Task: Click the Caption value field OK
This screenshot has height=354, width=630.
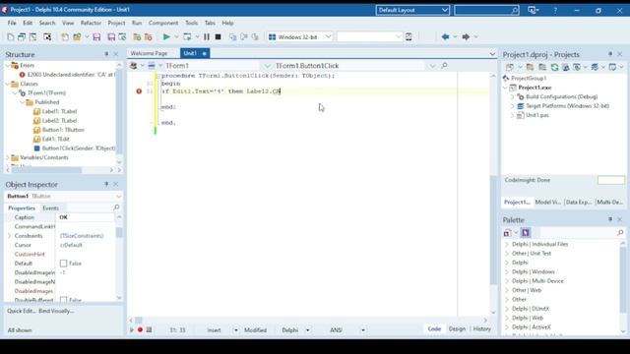Action: click(86, 217)
